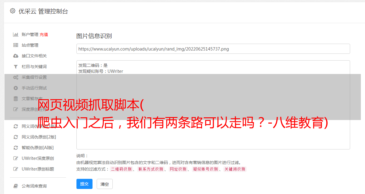Click the 关键词识别 tag

click(x=235, y=169)
